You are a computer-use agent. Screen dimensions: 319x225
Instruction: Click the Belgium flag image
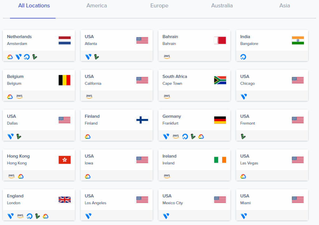tap(64, 80)
